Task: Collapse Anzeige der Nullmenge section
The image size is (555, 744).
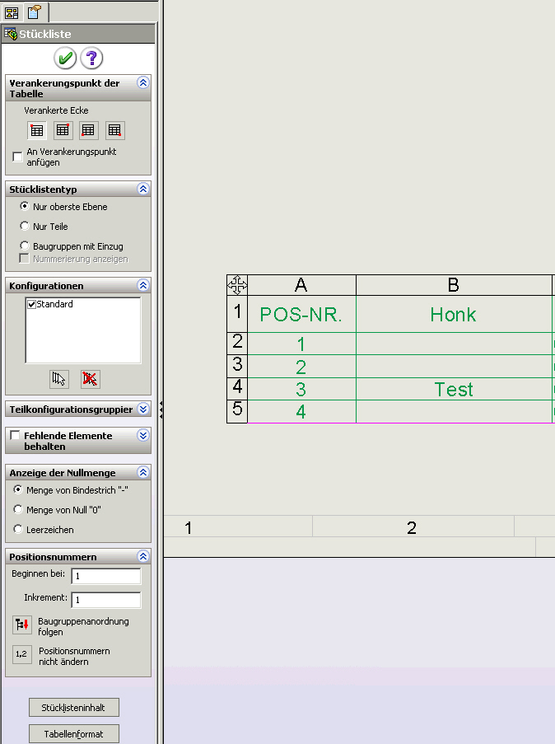Action: [143, 472]
